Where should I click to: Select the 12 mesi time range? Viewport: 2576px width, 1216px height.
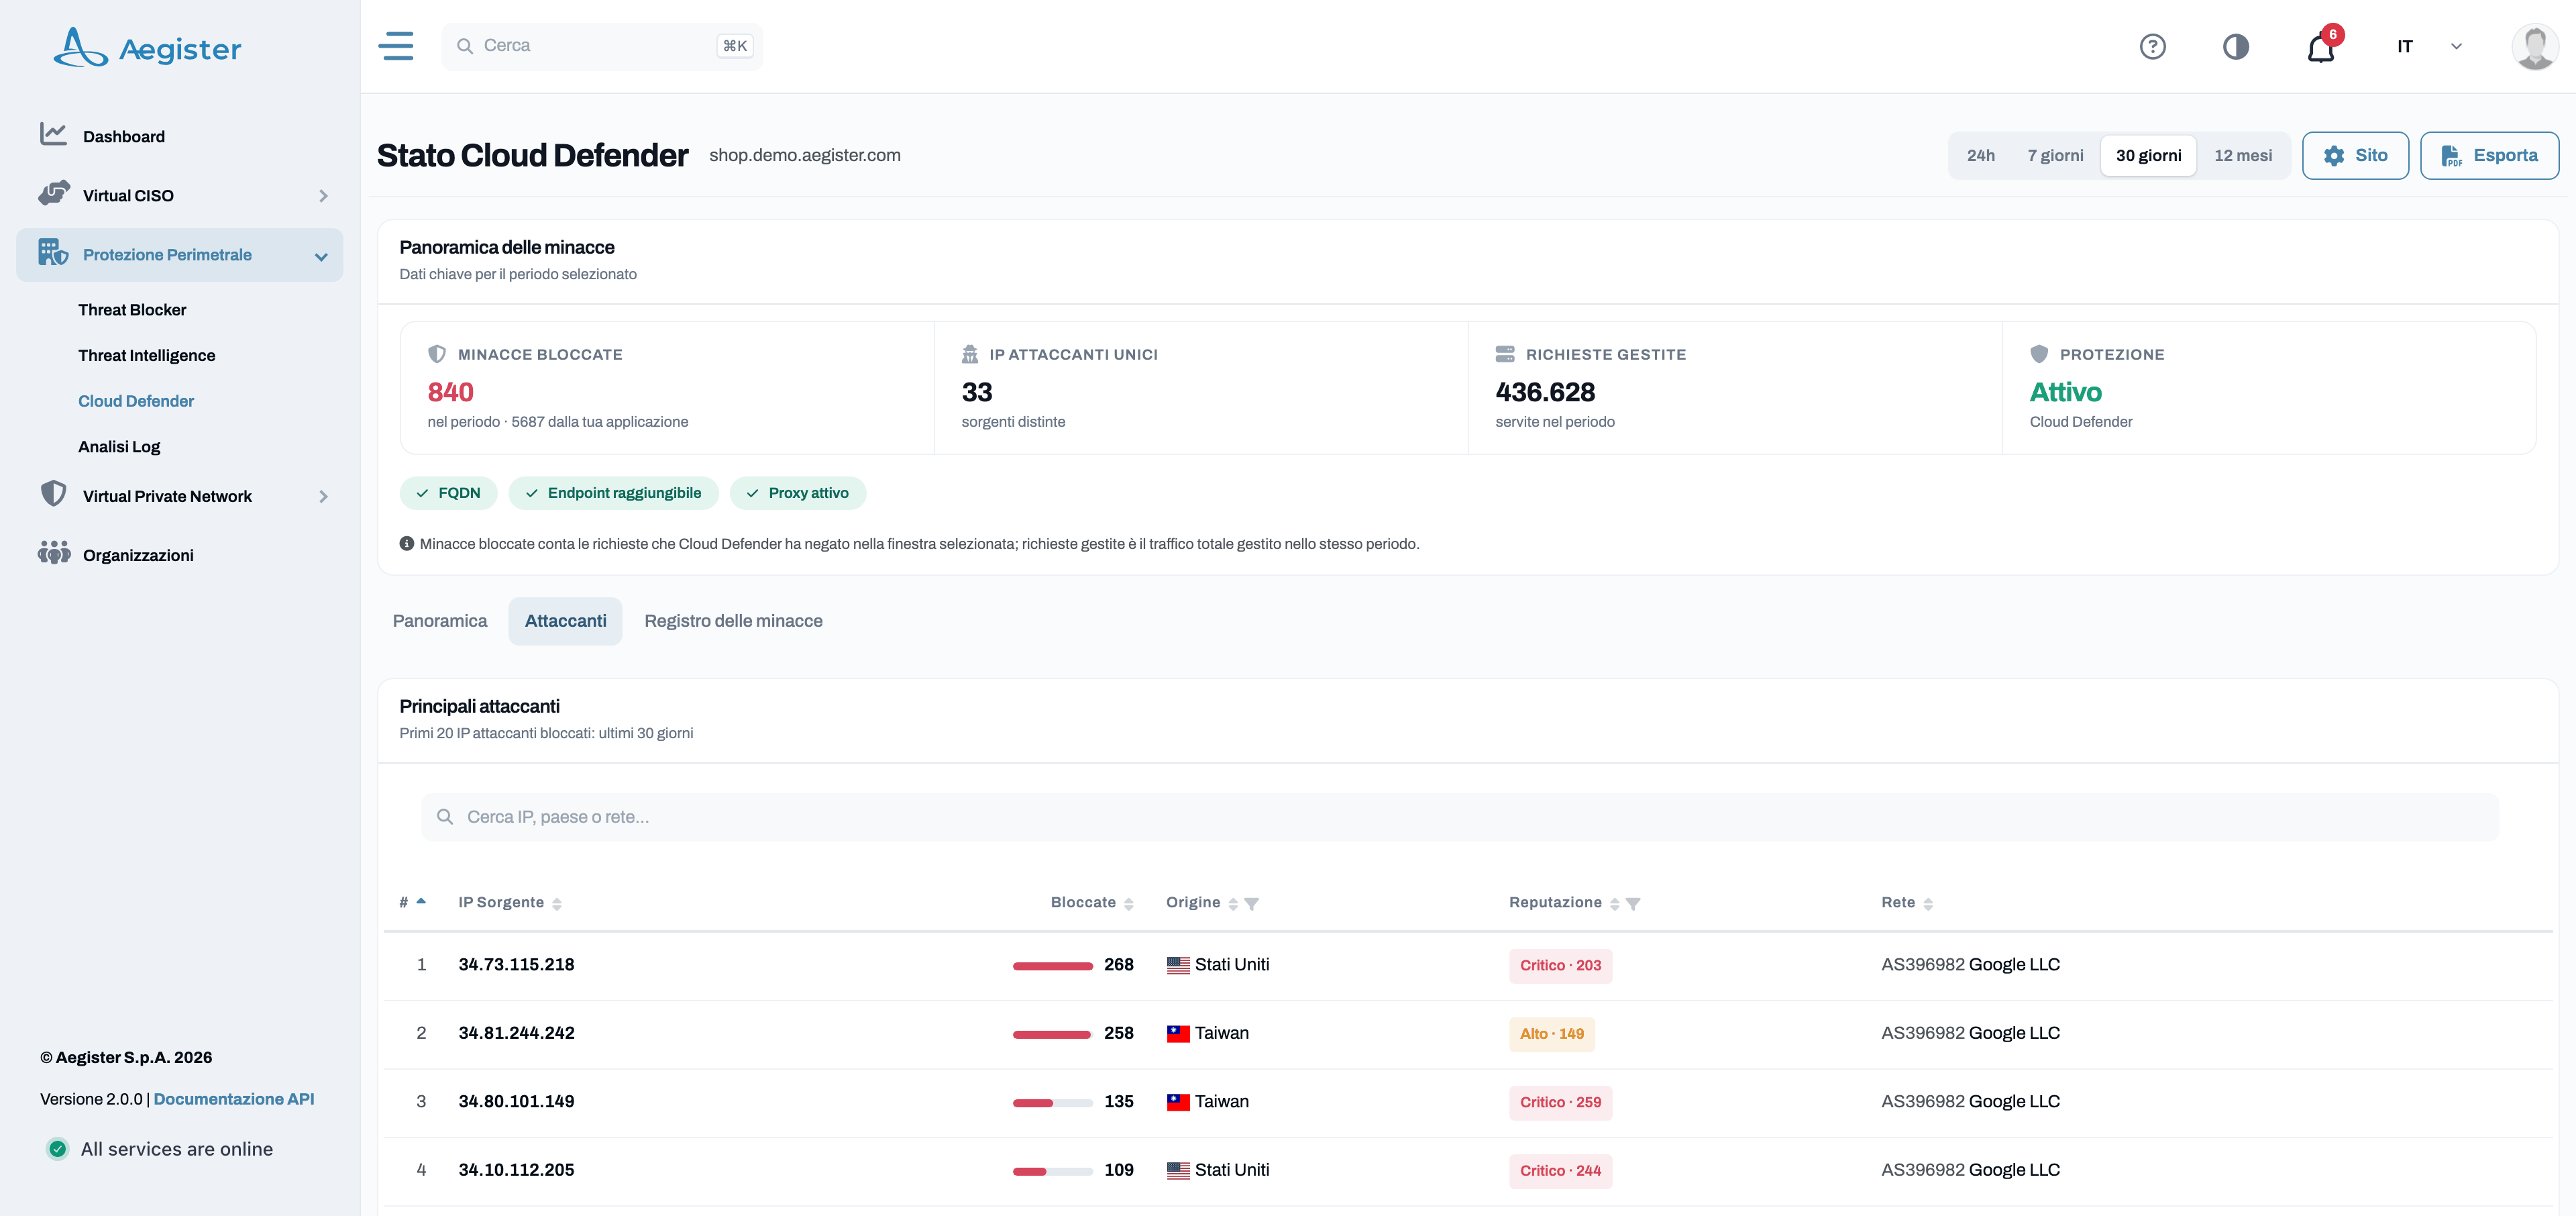(2243, 156)
